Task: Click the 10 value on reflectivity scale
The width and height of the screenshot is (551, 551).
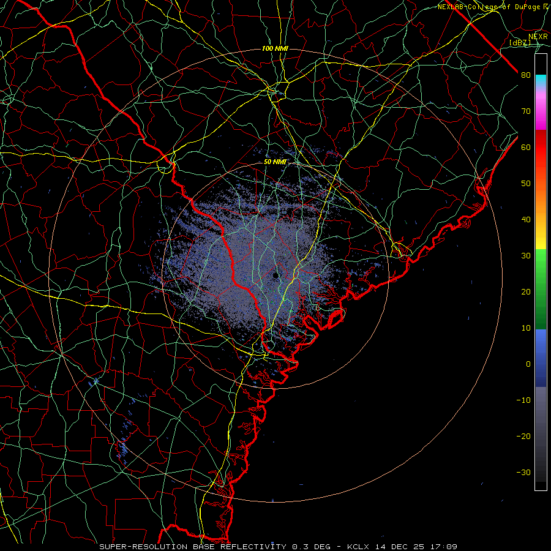Action: click(x=526, y=328)
